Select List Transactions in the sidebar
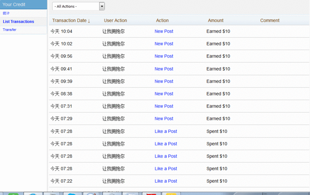Viewport: 310px width, 195px height. (x=18, y=22)
